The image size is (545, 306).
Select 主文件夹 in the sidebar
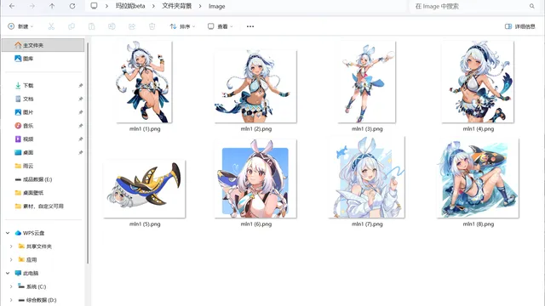(x=43, y=45)
